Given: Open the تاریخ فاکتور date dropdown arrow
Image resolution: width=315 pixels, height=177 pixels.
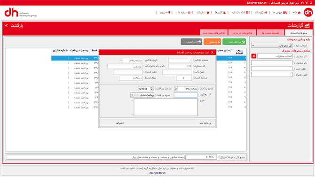Looking at the screenshot, I should pos(121,60).
